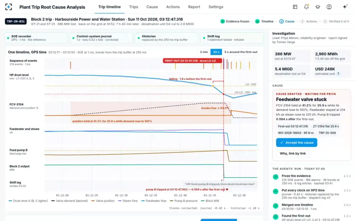Open the Settings tab
Image resolution: width=355 pixels, height=221 pixels.
(x=216, y=7)
